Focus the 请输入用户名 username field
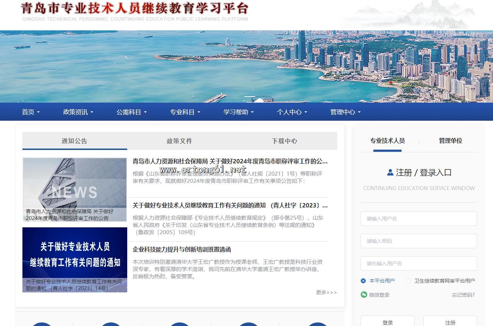Viewport: 493px width, 326px height. coord(419,219)
